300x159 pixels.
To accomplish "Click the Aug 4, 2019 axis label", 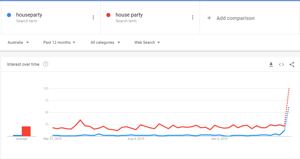I will point(136,139).
